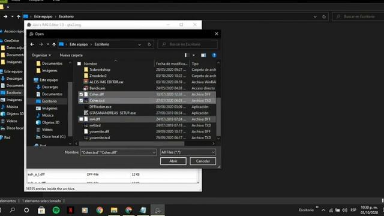Open the Organizar dropdown menu

tap(41, 55)
